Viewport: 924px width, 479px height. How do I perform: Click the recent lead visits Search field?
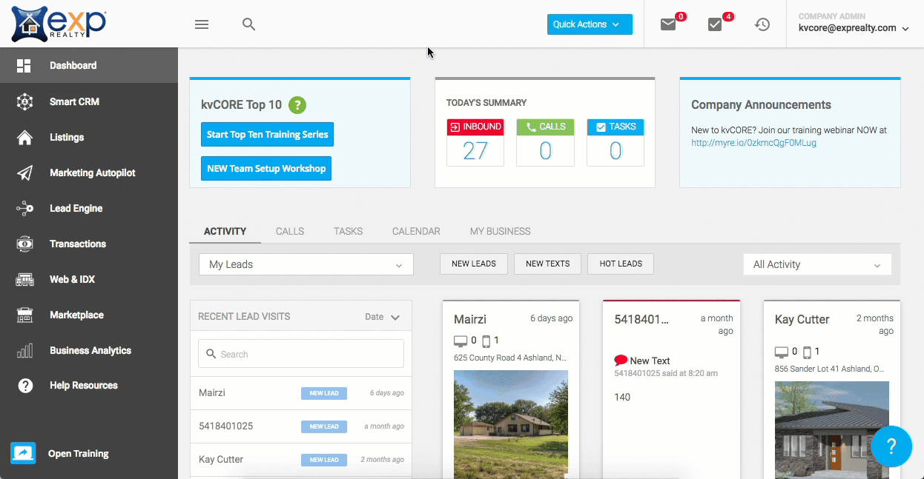(x=301, y=354)
